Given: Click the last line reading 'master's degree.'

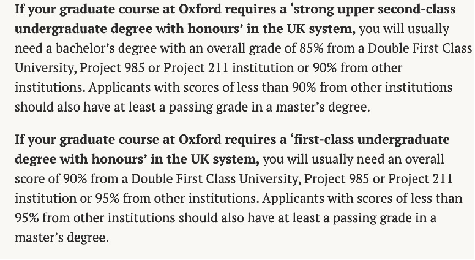Looking at the screenshot, I should click(x=61, y=237).
